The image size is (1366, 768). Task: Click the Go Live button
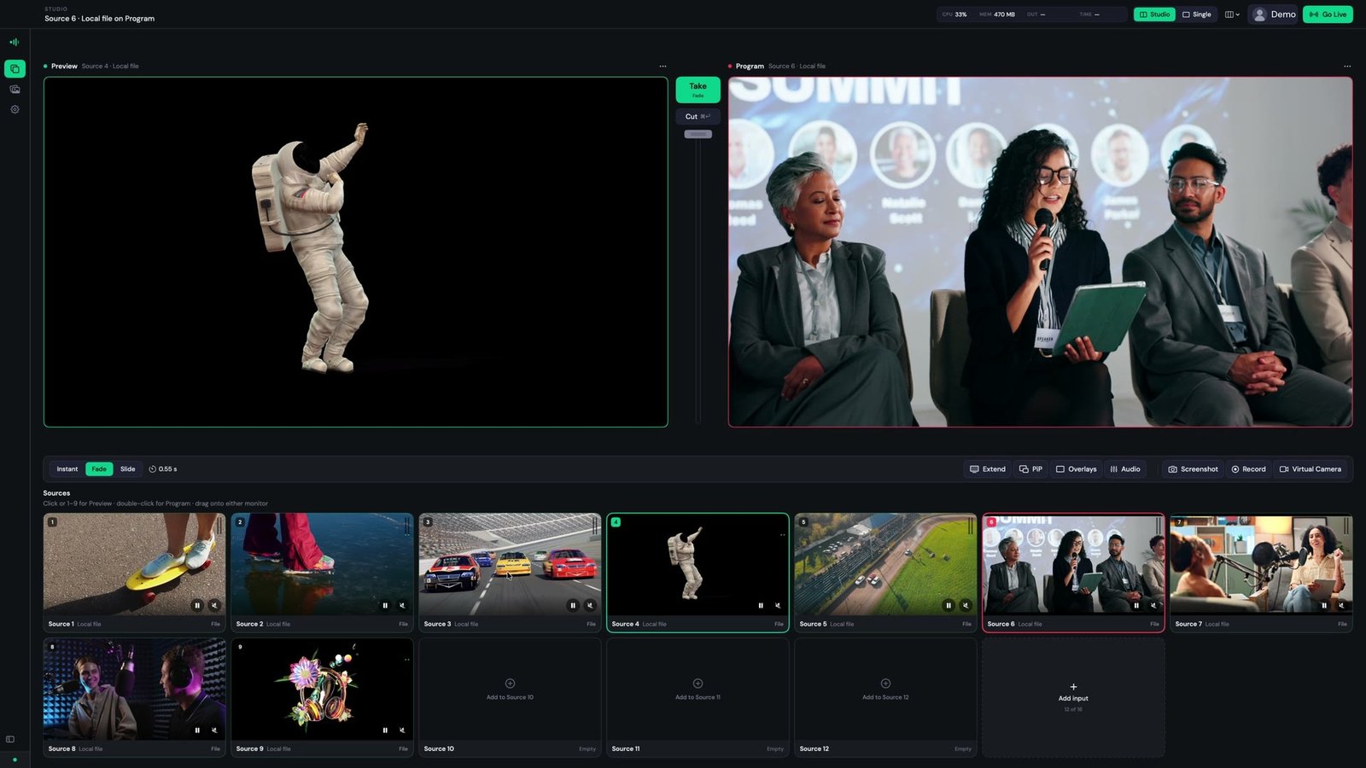pos(1328,15)
